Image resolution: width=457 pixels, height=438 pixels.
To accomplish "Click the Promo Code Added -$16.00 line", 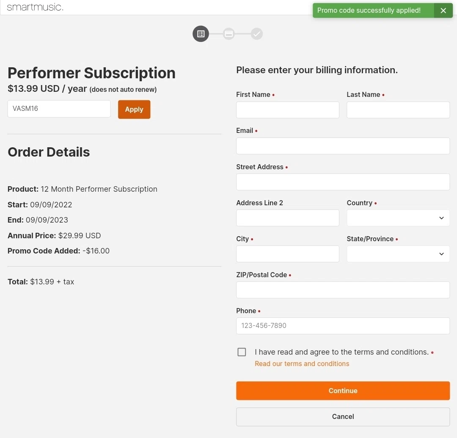I will (x=58, y=251).
